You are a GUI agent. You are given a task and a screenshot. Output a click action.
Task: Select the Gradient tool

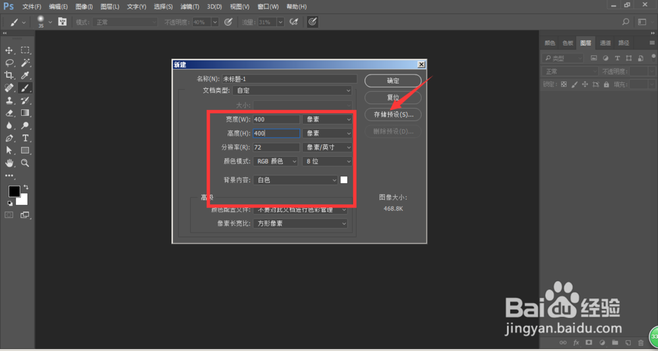[x=25, y=113]
